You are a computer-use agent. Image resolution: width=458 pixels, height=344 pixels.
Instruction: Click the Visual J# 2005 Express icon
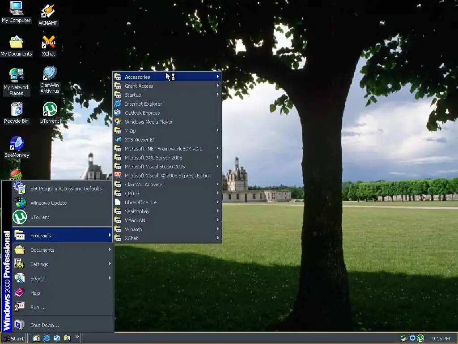point(118,175)
